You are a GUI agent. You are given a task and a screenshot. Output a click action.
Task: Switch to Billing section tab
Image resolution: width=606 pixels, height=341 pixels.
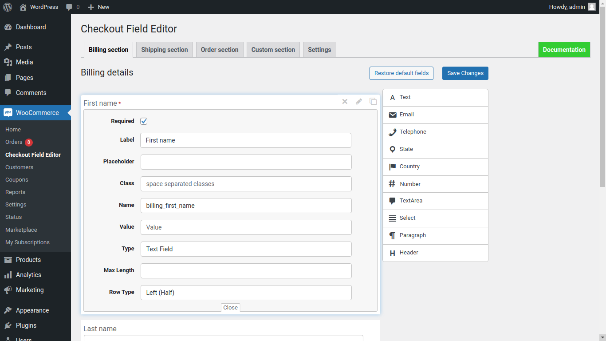pos(108,50)
